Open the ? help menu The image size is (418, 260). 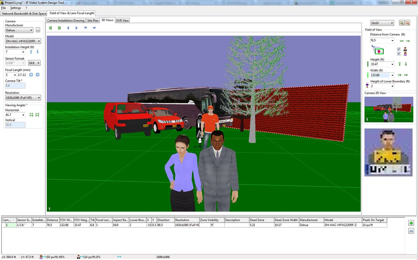26,8
